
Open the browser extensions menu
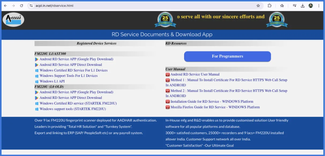tap(270, 6)
